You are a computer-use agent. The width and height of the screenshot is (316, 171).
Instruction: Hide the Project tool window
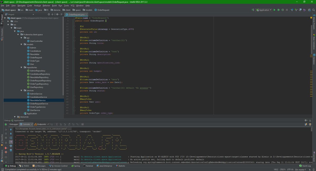(62, 14)
